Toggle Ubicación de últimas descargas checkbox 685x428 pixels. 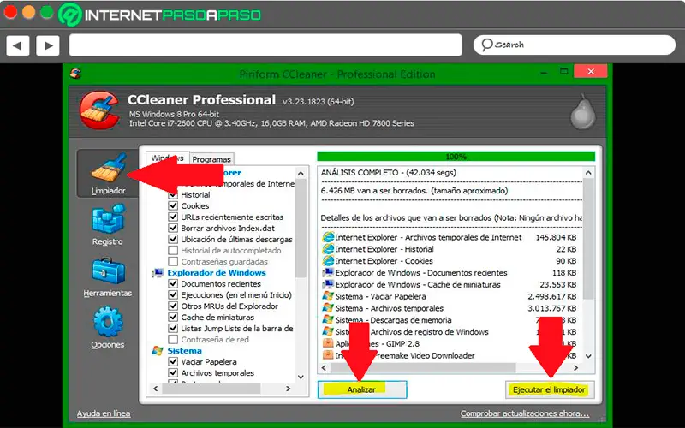click(173, 240)
